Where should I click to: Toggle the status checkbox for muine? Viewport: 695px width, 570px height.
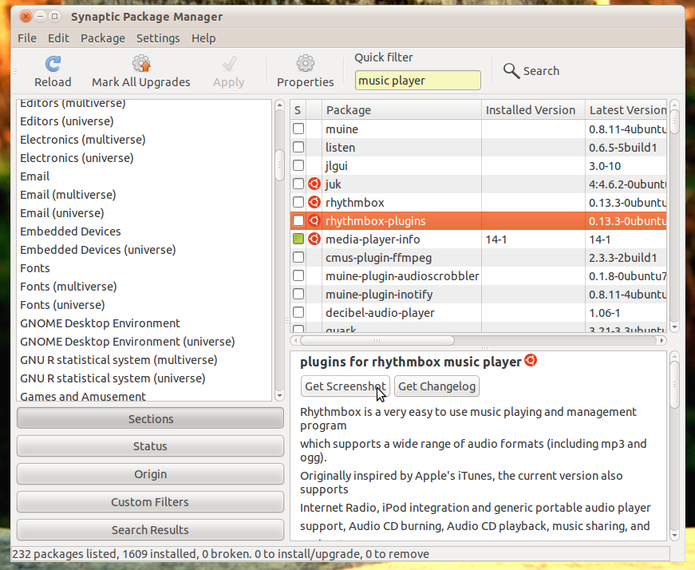(x=298, y=129)
